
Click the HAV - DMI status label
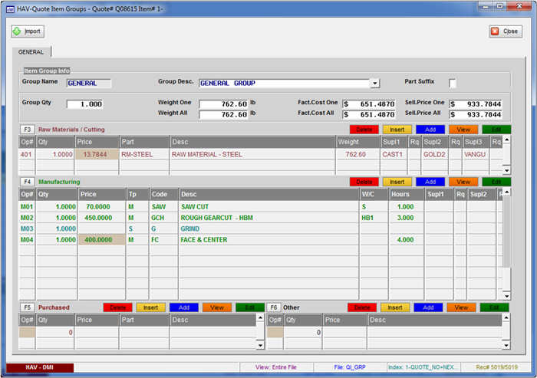tap(40, 367)
